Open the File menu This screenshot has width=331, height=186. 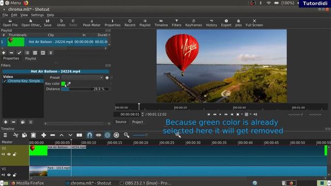click(x=5, y=15)
